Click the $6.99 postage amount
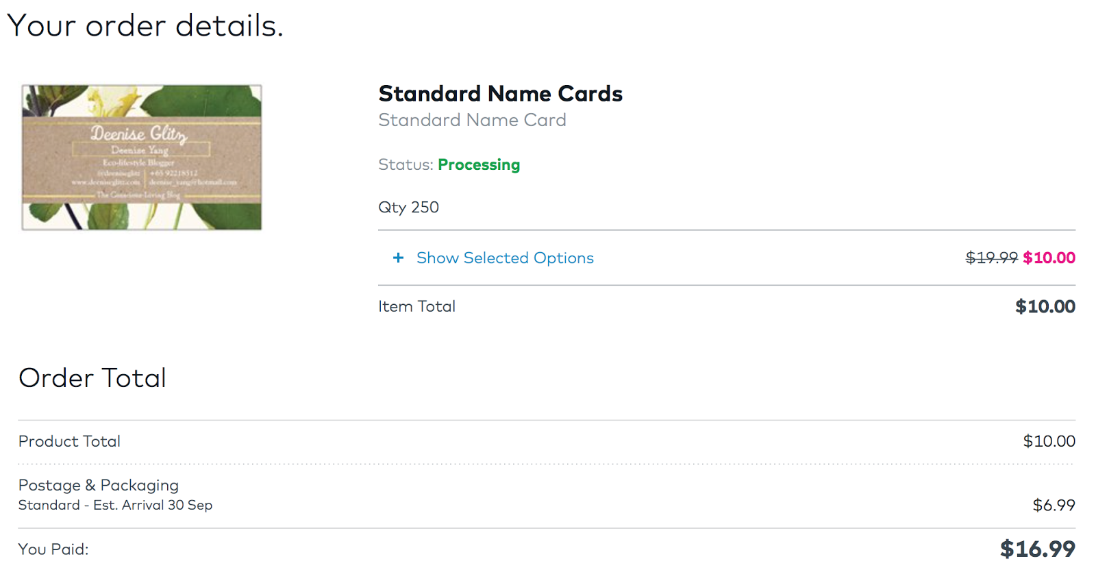Screen dimensions: 1096x585 1054,505
